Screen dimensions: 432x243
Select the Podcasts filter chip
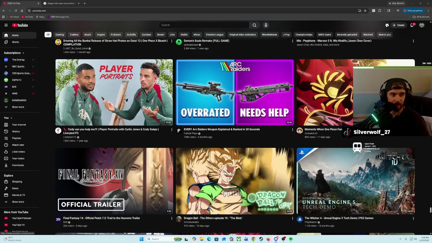tap(116, 34)
